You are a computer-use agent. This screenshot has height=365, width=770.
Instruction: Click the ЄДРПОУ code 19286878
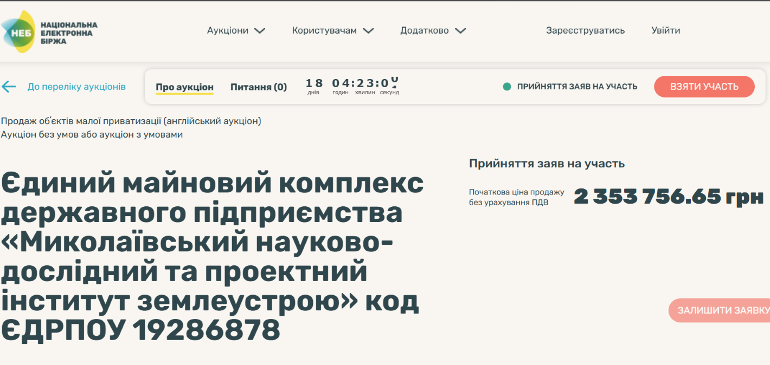click(x=207, y=330)
